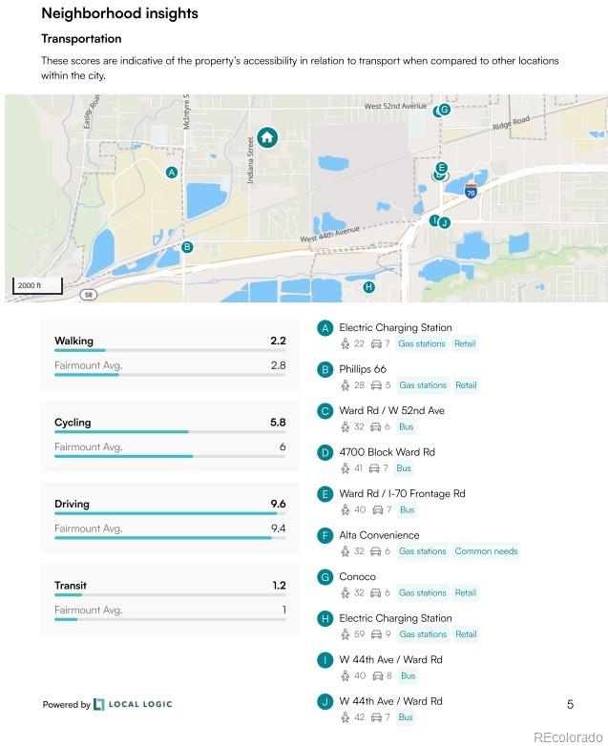Click list badge G for Conoco
Image resolution: width=608 pixels, height=746 pixels.
(x=325, y=577)
